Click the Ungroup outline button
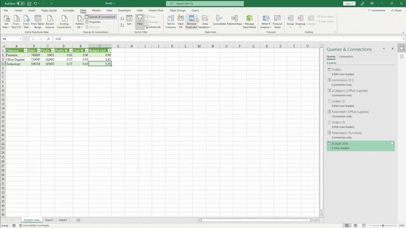406x228 pixels. 300,21
